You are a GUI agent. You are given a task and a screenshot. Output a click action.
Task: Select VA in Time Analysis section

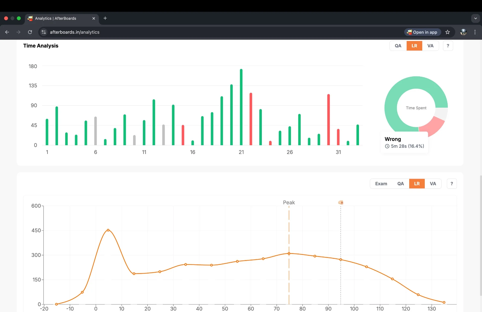[430, 46]
